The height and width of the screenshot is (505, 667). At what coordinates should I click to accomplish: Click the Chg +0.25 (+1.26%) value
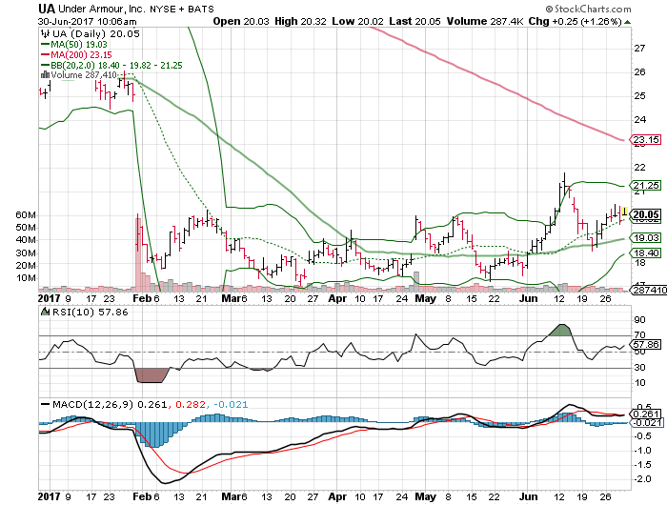coord(575,21)
